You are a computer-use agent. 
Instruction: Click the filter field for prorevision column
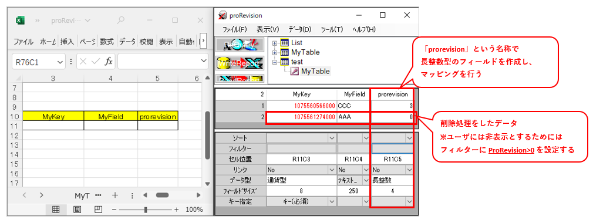[392, 148]
